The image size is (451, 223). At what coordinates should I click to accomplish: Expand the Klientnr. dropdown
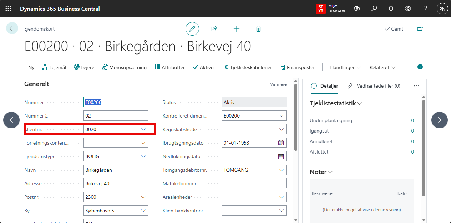tap(143, 129)
